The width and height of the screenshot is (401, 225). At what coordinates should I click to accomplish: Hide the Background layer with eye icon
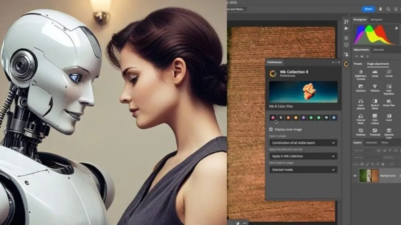[355, 176]
